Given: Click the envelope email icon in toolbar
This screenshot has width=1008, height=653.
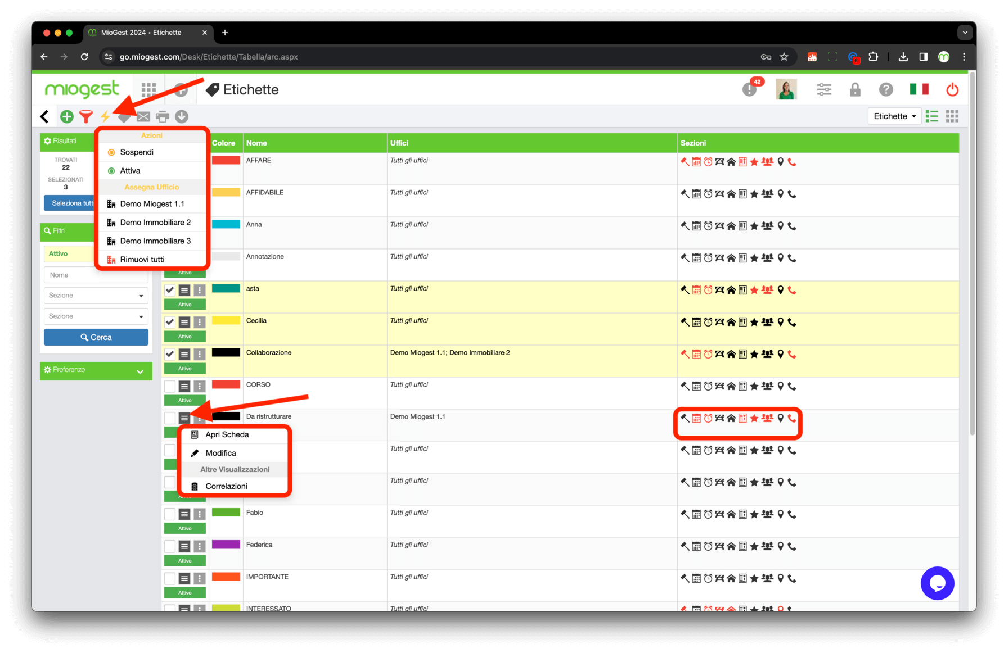Looking at the screenshot, I should click(x=143, y=116).
